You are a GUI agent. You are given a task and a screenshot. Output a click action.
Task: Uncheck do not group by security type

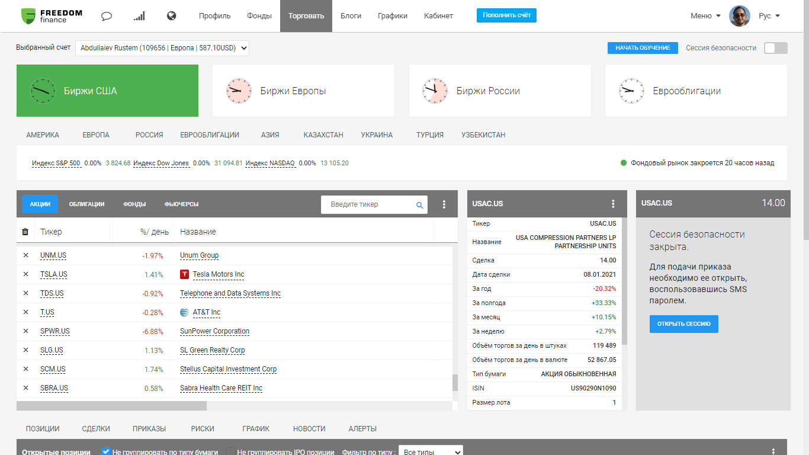tap(106, 451)
